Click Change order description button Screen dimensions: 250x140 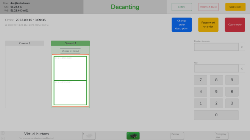tap(182, 25)
